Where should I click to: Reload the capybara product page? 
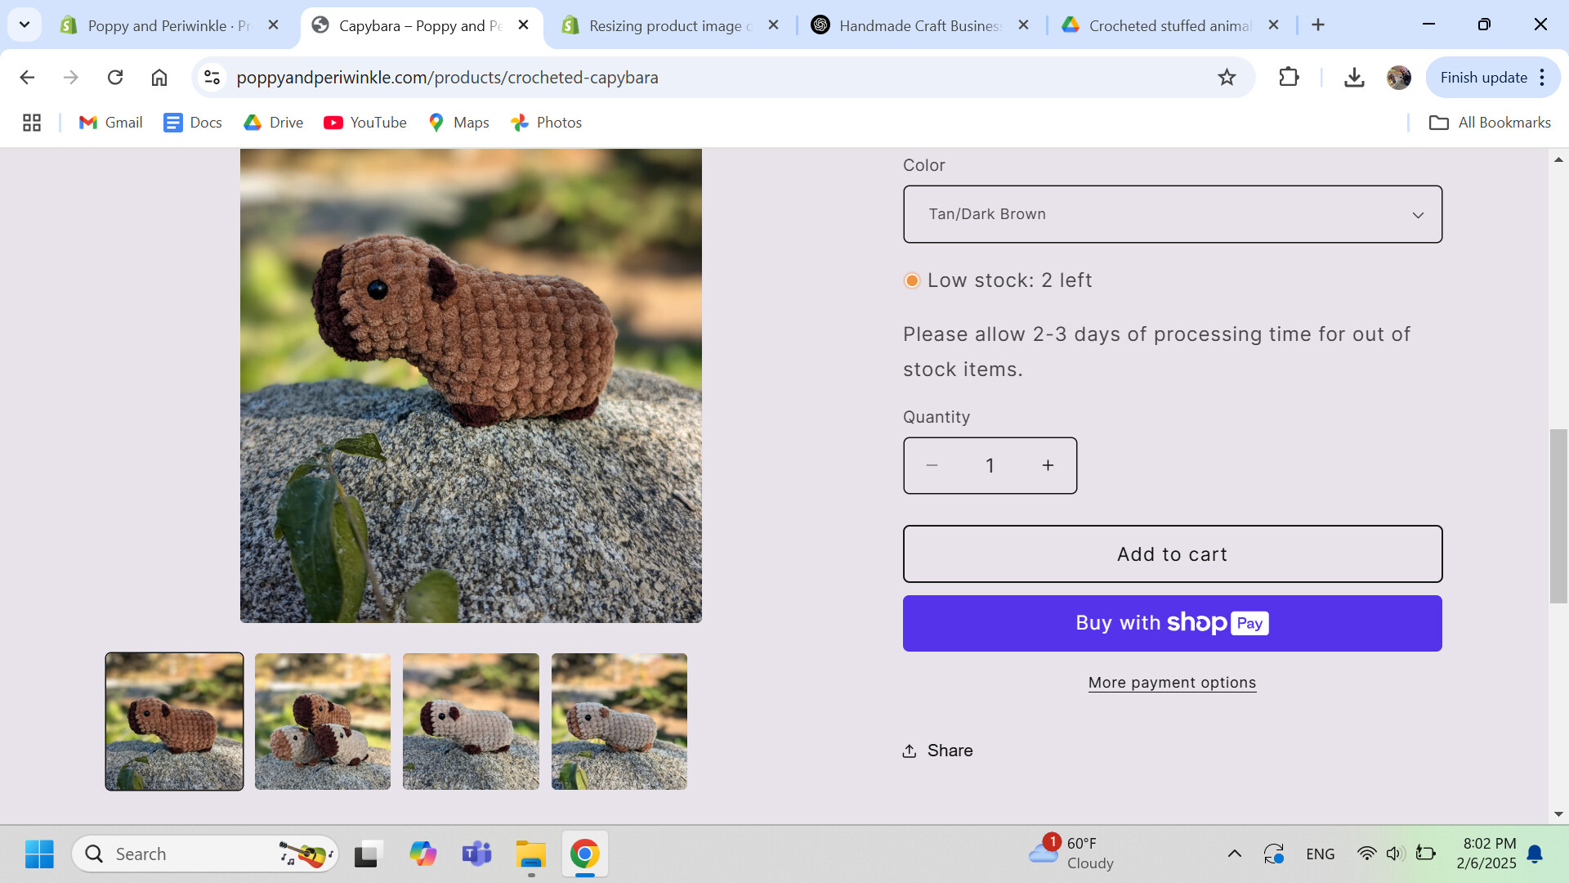[x=115, y=78]
